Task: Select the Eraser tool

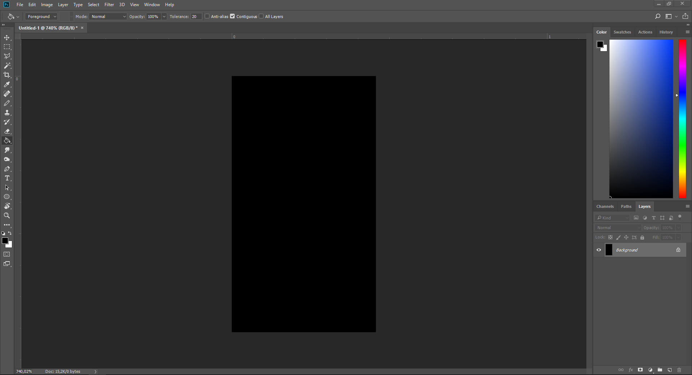Action: tap(7, 131)
